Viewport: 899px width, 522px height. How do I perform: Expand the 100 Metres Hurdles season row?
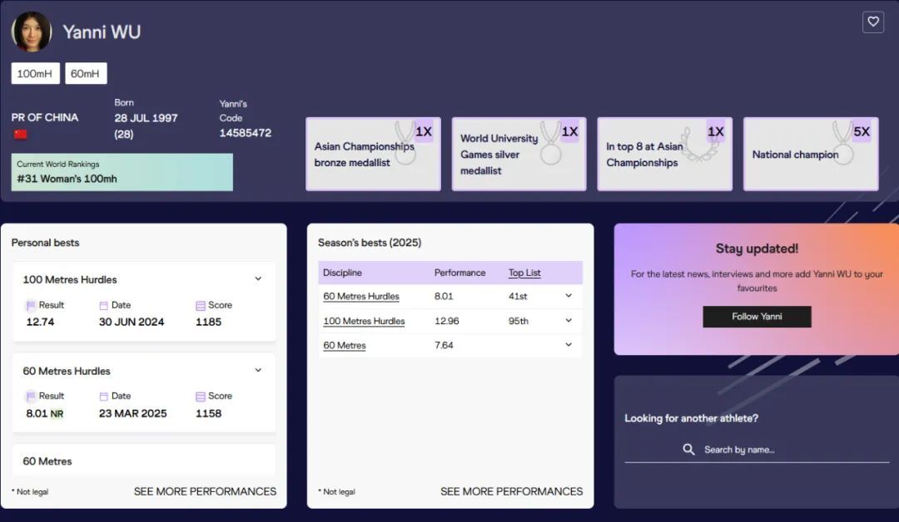(569, 321)
